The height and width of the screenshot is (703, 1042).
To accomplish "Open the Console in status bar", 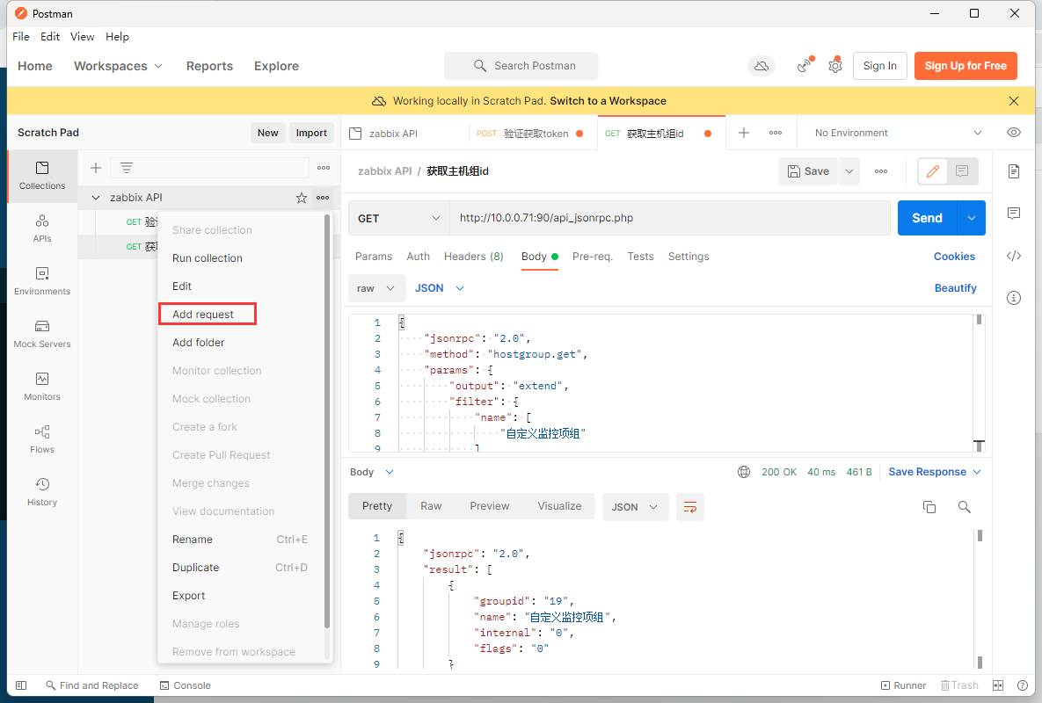I will [x=186, y=685].
